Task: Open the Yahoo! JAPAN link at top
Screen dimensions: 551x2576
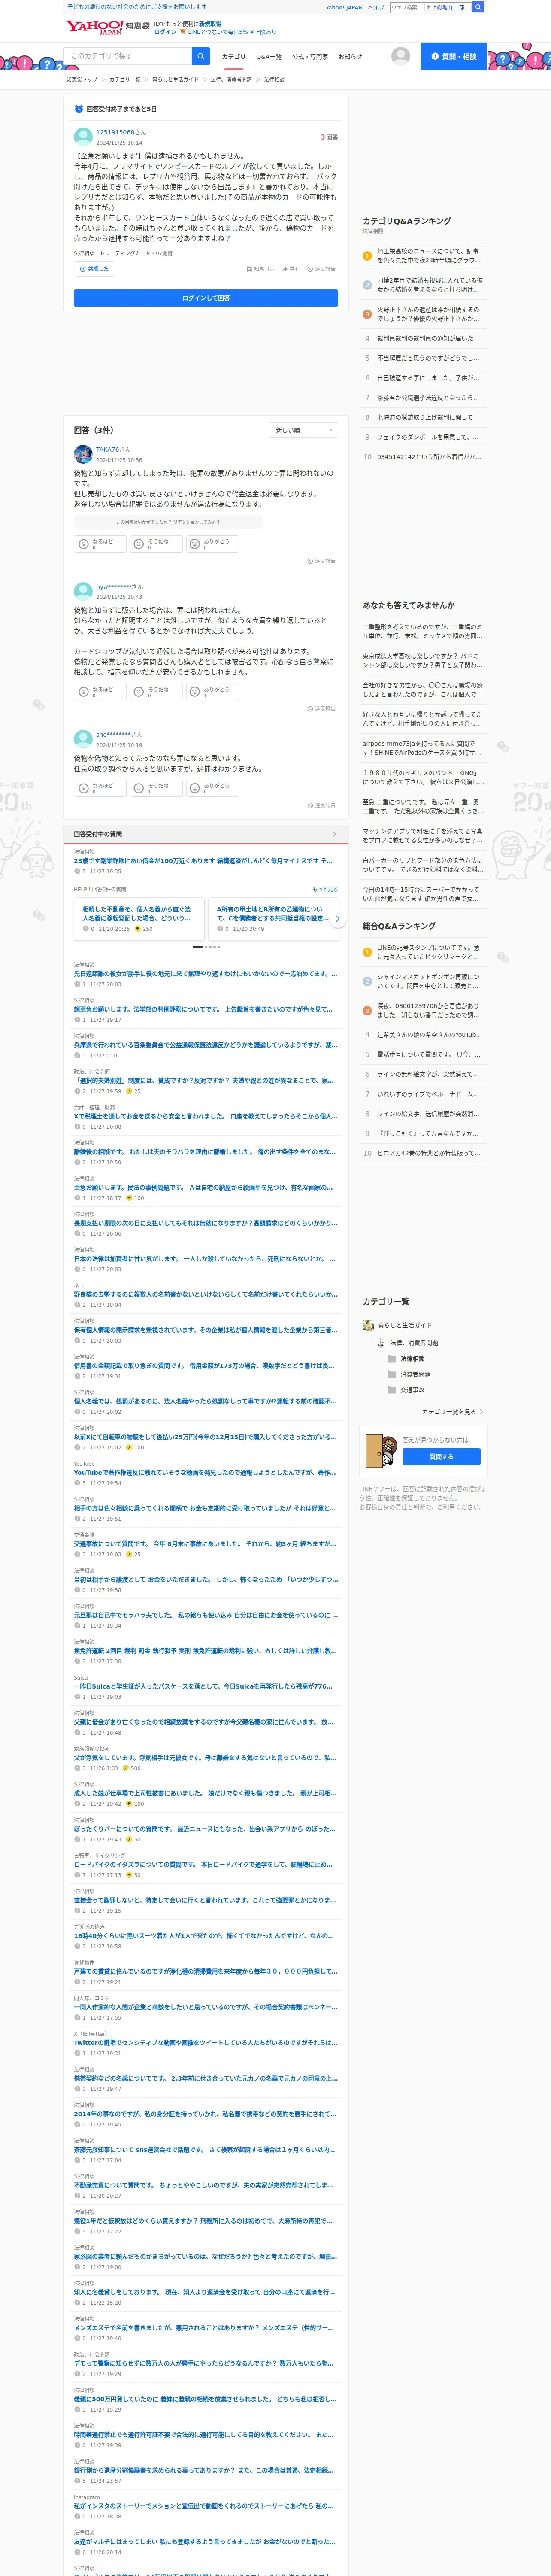Action: [x=344, y=7]
